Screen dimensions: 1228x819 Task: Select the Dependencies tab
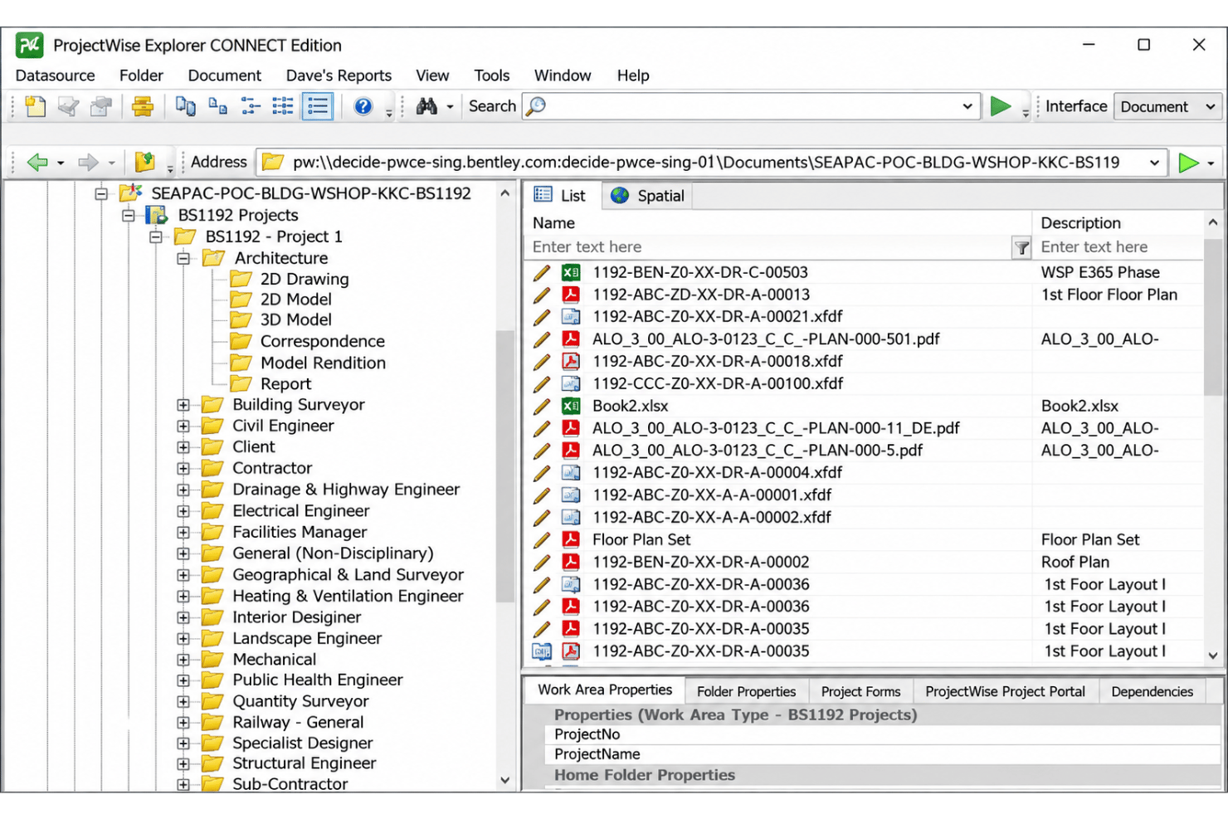[1152, 692]
